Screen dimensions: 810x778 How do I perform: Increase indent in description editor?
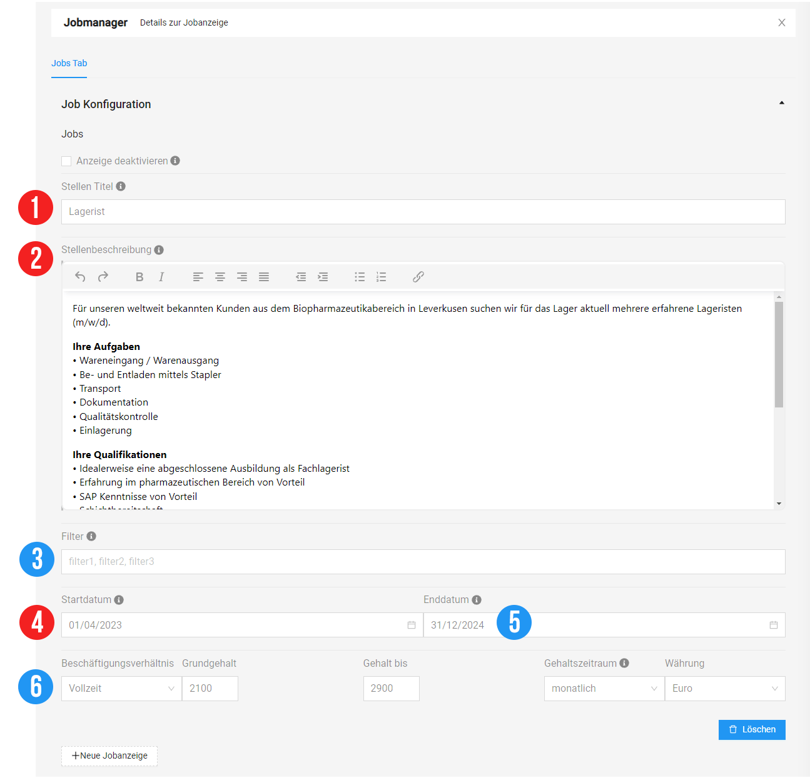[323, 277]
